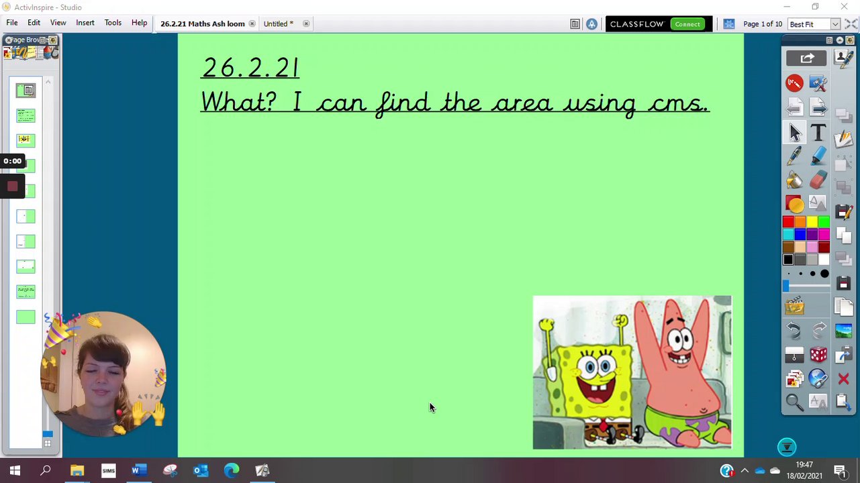Select the Fill paint bucket tool
860x483 pixels.
point(795,180)
